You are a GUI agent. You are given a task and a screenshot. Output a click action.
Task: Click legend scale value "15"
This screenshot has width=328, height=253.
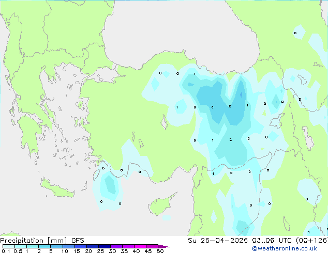click(x=77, y=251)
